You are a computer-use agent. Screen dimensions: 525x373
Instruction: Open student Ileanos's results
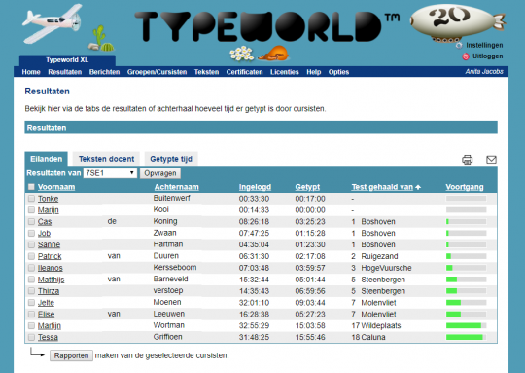click(51, 268)
